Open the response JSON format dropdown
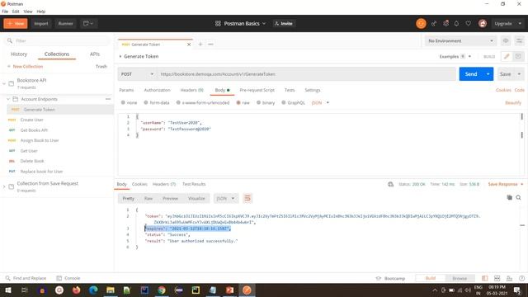This screenshot has height=297, width=528. pos(225,198)
